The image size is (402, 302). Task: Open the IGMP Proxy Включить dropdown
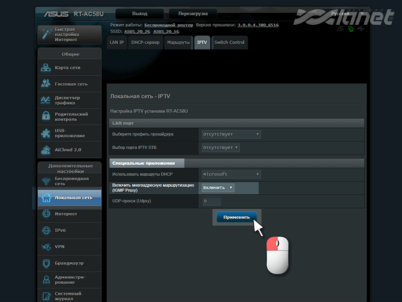point(218,188)
